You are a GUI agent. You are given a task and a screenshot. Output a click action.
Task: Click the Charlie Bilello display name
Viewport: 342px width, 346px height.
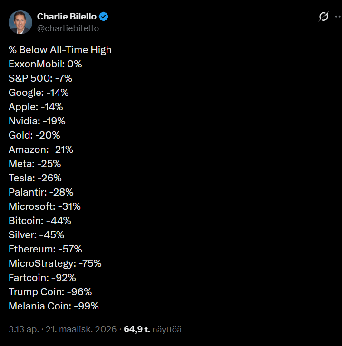click(x=66, y=17)
